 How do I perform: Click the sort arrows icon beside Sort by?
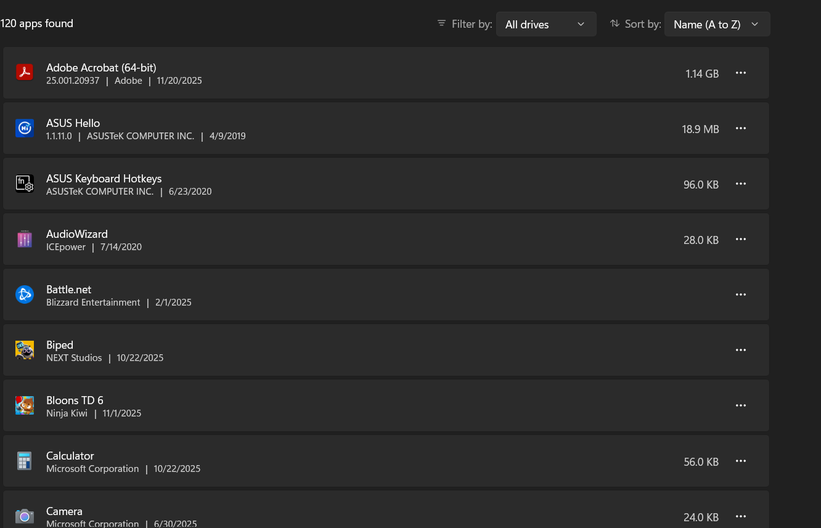pos(615,23)
